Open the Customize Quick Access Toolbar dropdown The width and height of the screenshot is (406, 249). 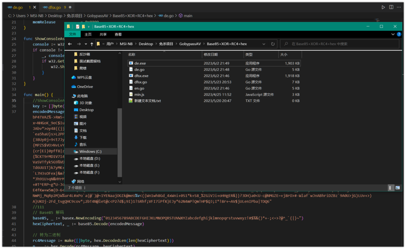[88, 27]
